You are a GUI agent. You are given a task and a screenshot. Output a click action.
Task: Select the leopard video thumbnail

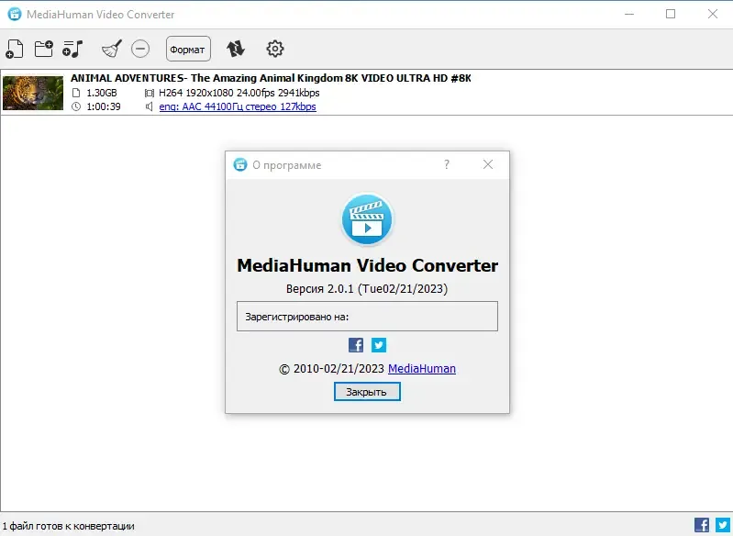(x=33, y=93)
